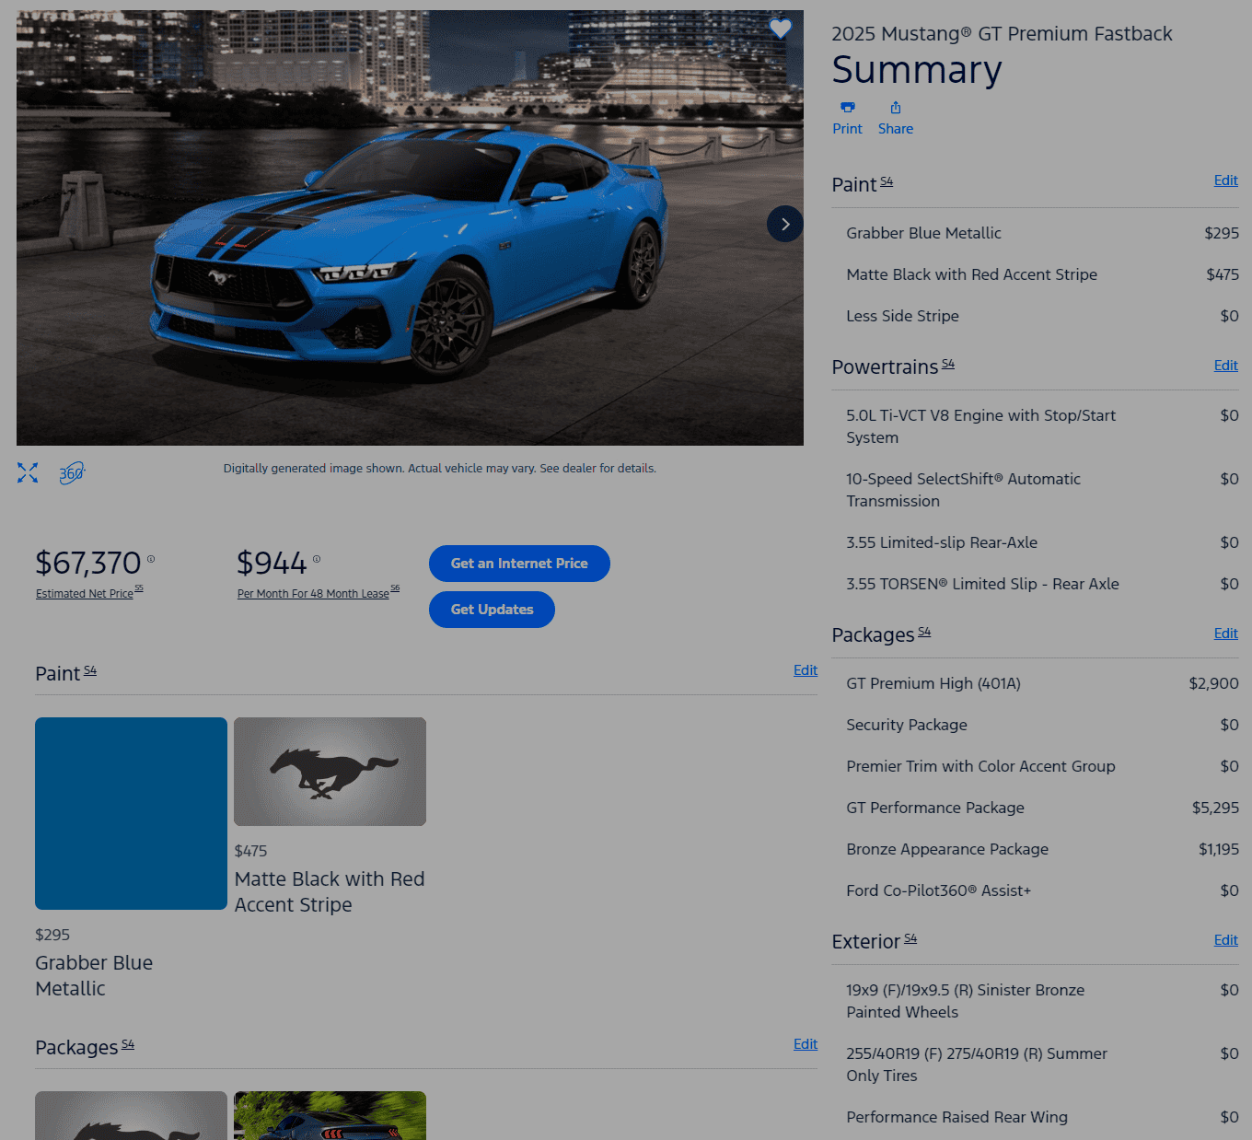Open footnote 54 beside Exterior heading
This screenshot has width=1252, height=1140.
(910, 938)
